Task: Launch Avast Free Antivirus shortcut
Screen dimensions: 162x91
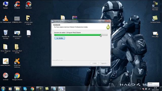Action: click(17, 63)
